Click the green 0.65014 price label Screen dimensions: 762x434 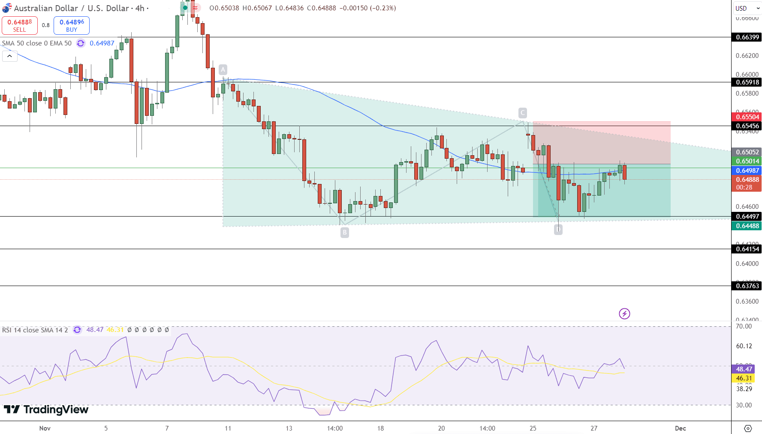click(747, 161)
